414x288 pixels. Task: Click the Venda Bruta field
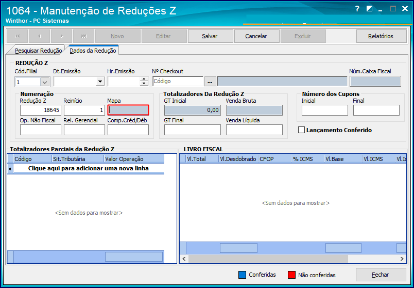pos(254,110)
